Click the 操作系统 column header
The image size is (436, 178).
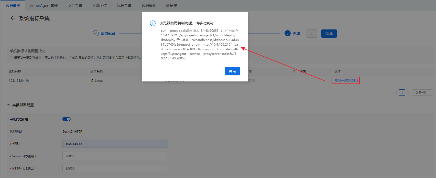tap(96, 71)
